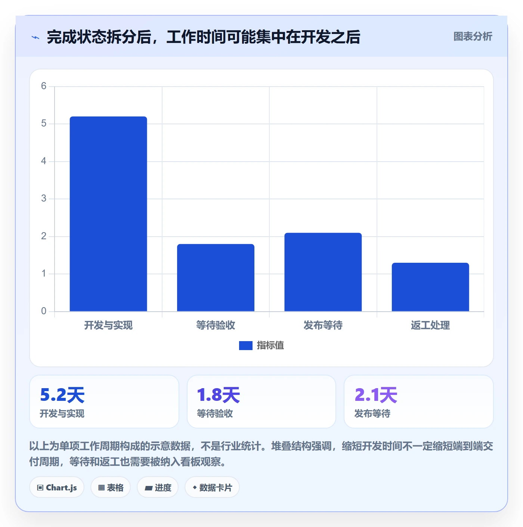The height and width of the screenshot is (527, 523).
Task: Click the 表格 tag chip
Action: (111, 487)
